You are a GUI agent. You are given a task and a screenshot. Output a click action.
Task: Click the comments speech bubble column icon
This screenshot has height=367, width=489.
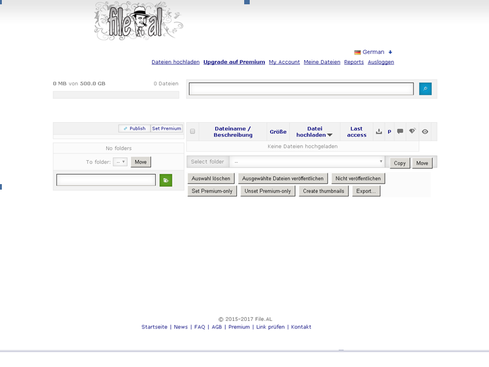[400, 131]
